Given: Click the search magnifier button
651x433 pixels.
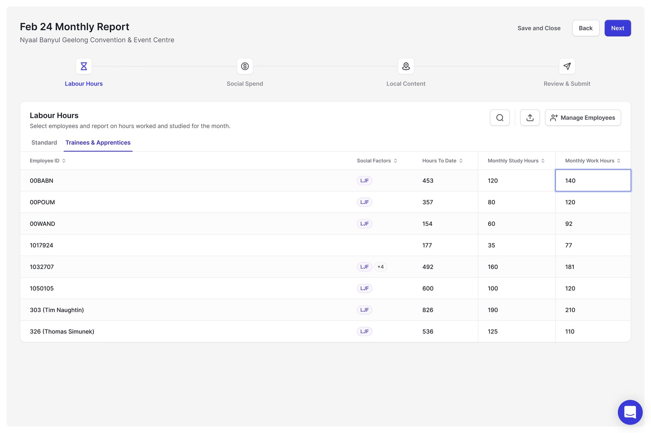Looking at the screenshot, I should tap(500, 118).
